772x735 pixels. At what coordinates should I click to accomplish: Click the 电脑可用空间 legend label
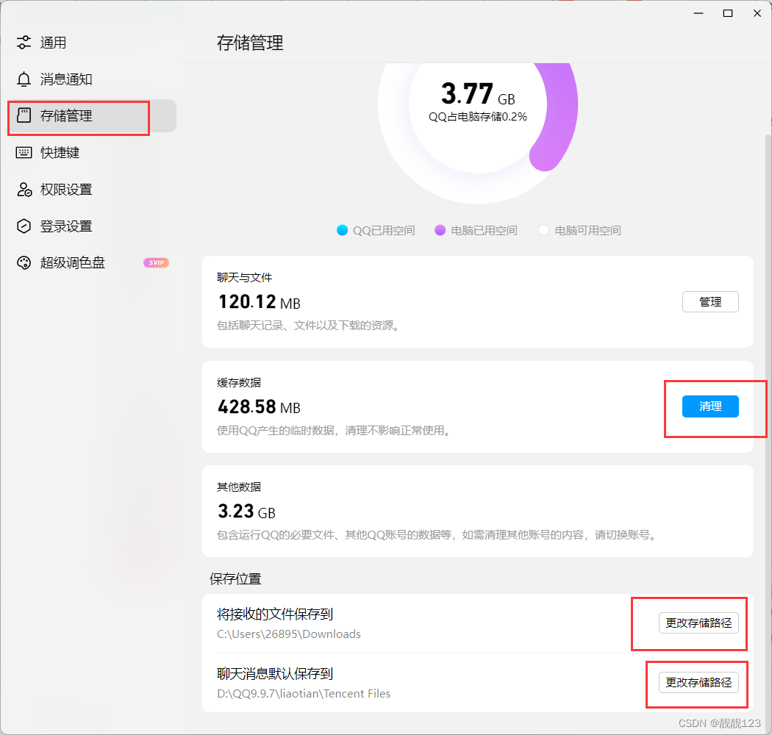coord(588,230)
